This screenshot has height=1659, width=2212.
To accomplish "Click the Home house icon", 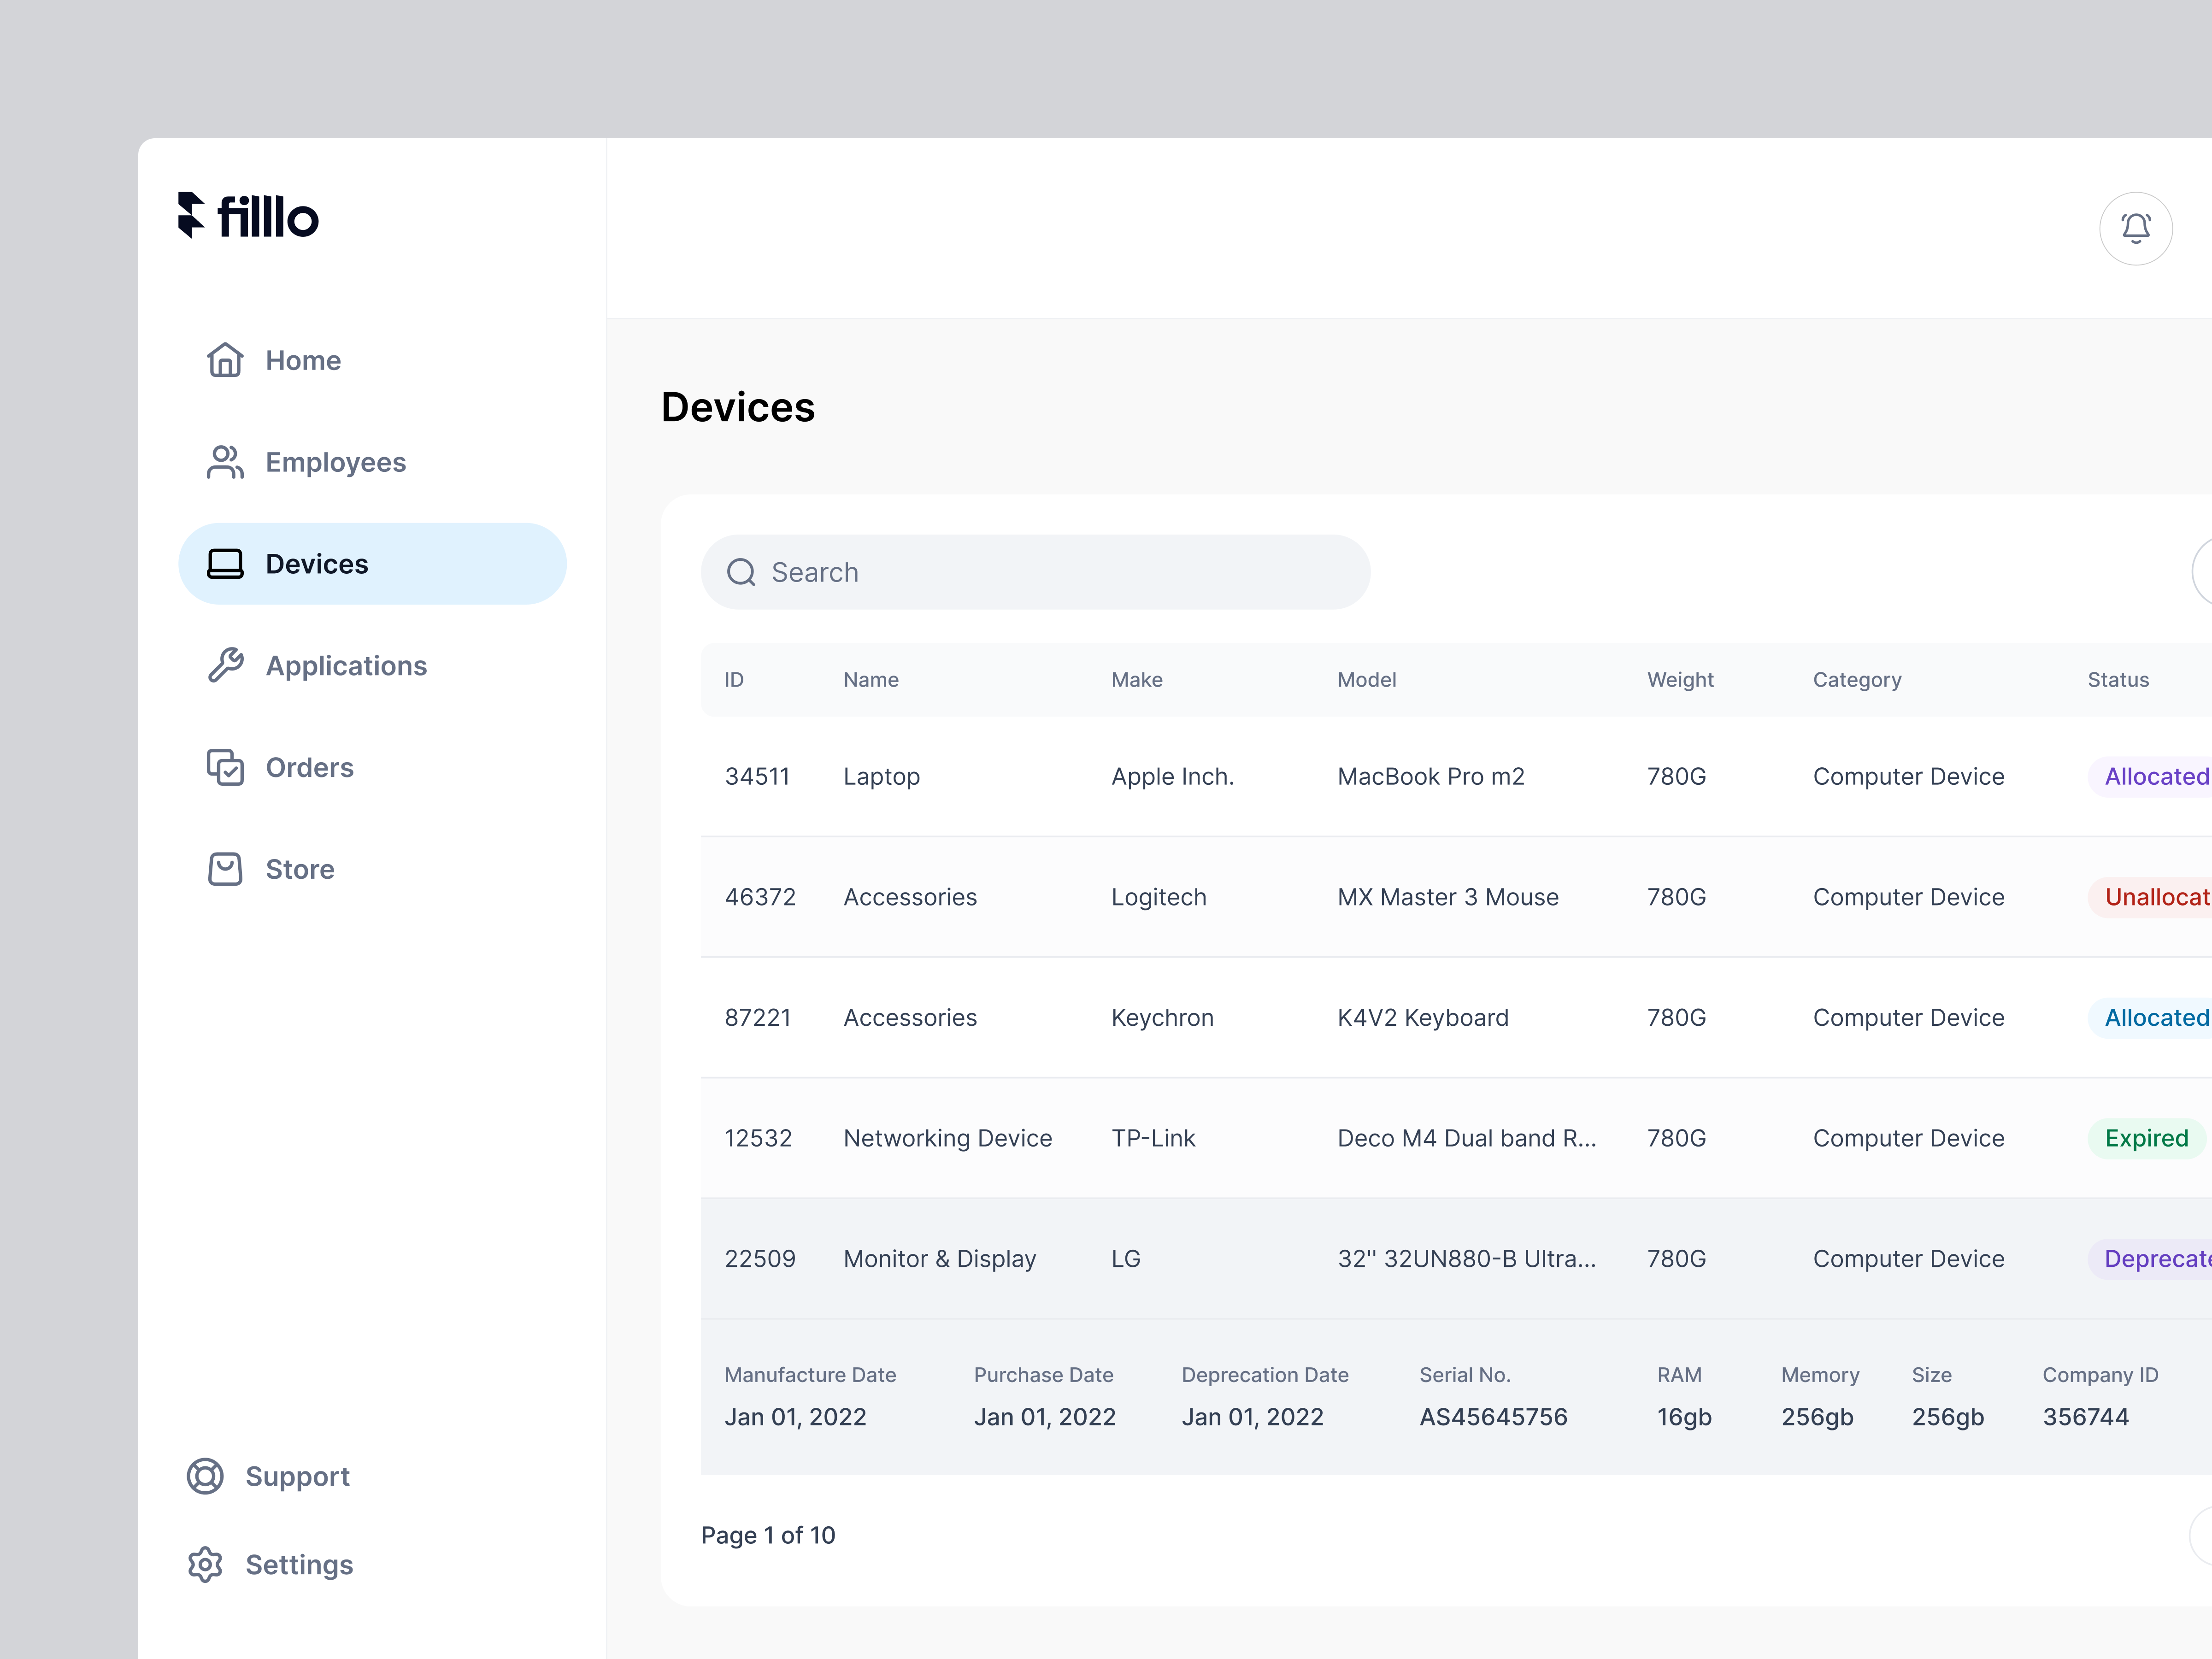I will [x=225, y=360].
